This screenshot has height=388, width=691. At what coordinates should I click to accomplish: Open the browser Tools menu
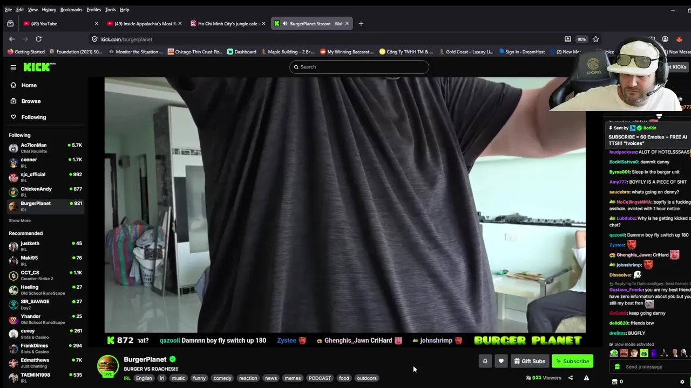click(110, 10)
